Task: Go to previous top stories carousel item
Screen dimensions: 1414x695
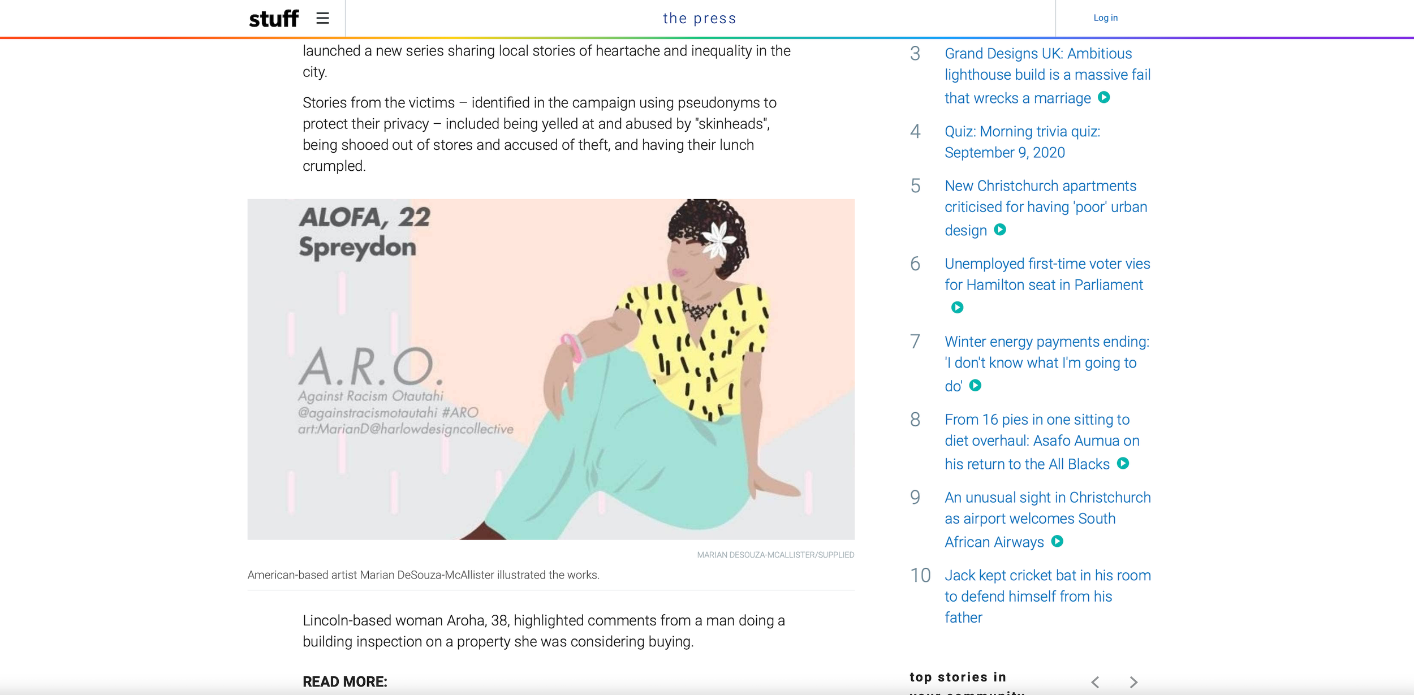Action: (x=1095, y=682)
